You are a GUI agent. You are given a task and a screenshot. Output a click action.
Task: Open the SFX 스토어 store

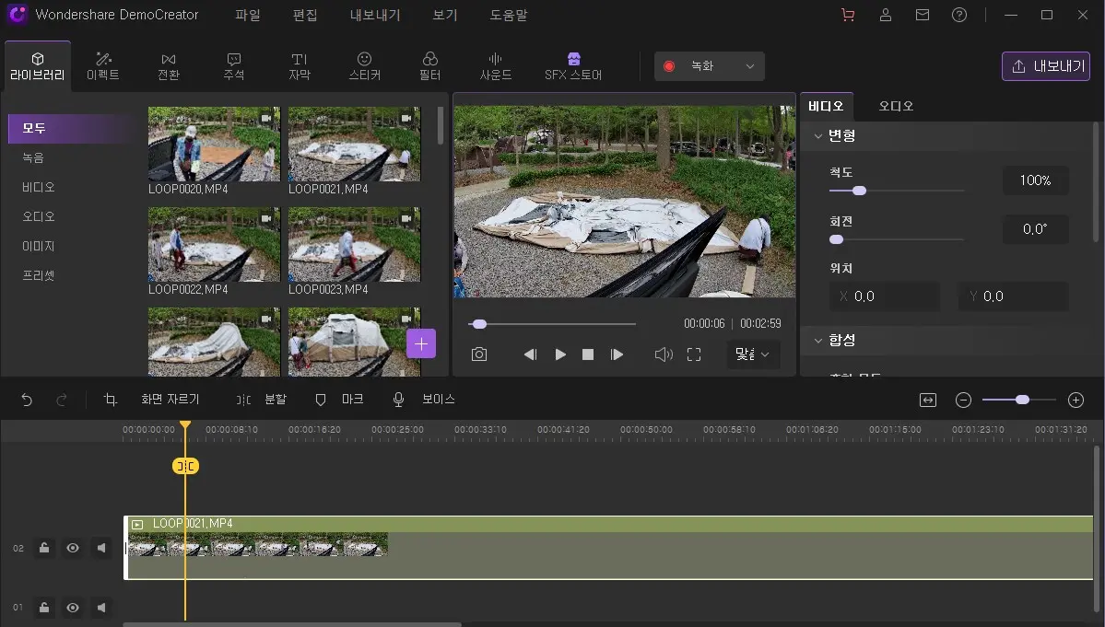click(573, 66)
